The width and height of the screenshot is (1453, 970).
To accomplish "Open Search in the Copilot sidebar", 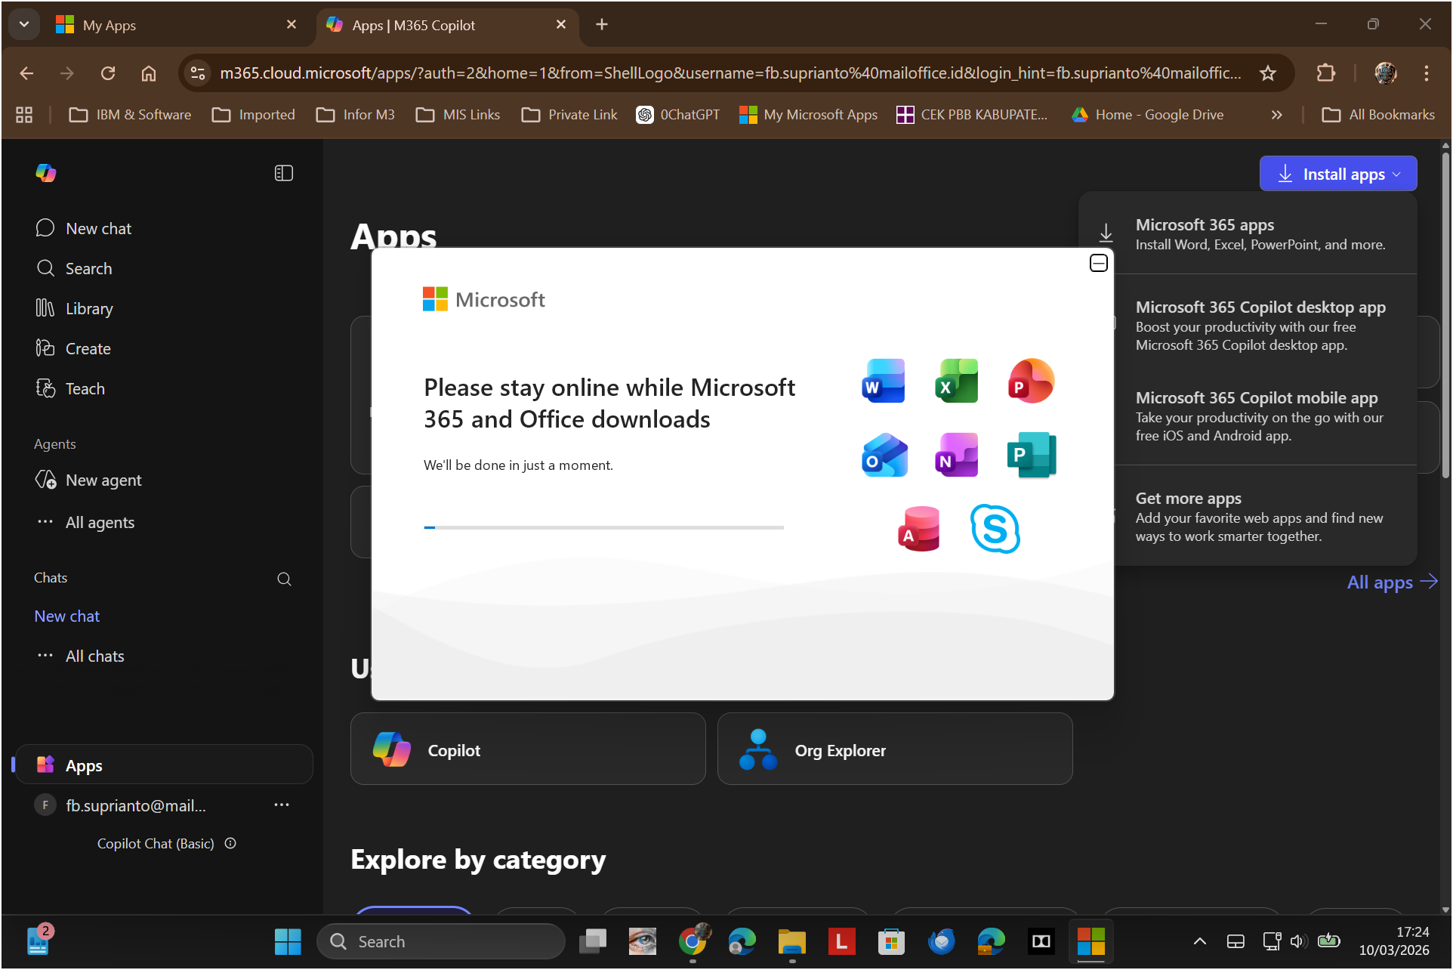I will (74, 268).
